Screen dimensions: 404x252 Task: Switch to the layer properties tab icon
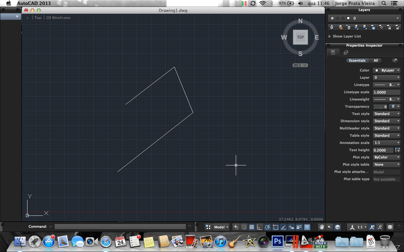[x=346, y=53]
